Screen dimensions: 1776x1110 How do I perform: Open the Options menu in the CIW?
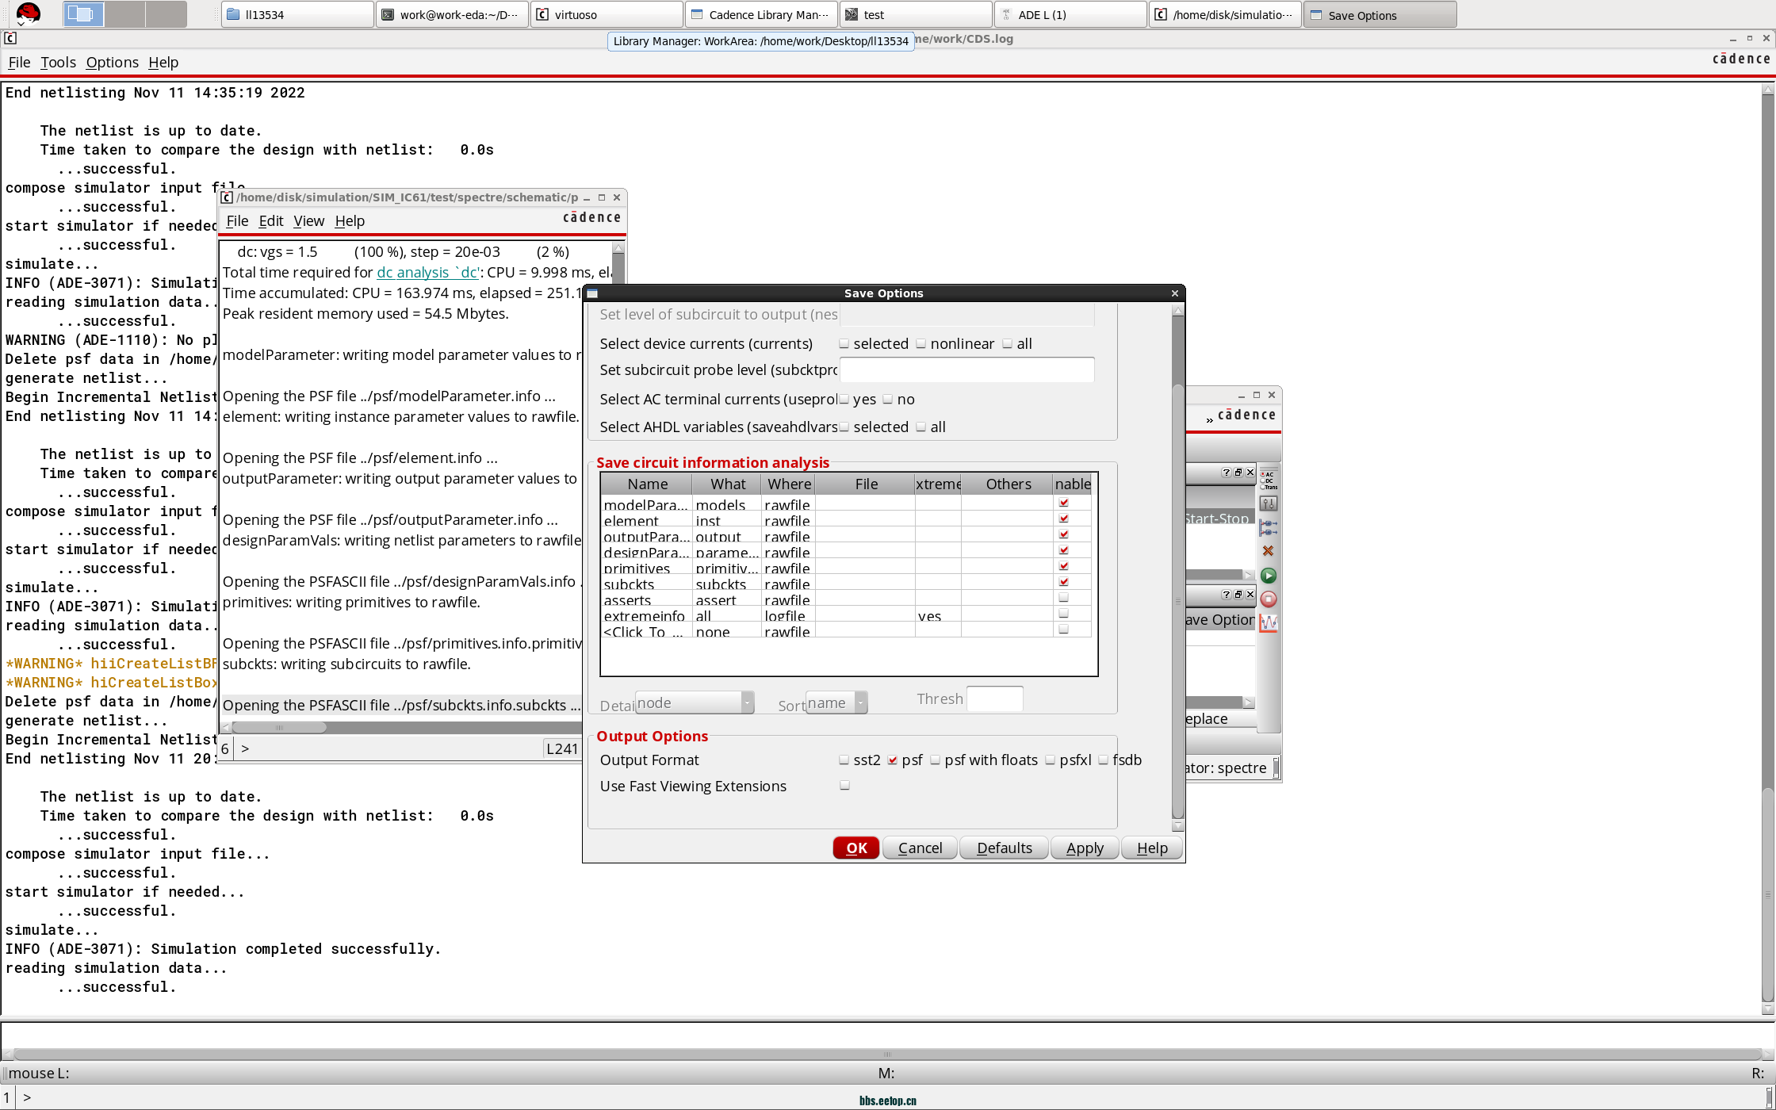pyautogui.click(x=112, y=62)
